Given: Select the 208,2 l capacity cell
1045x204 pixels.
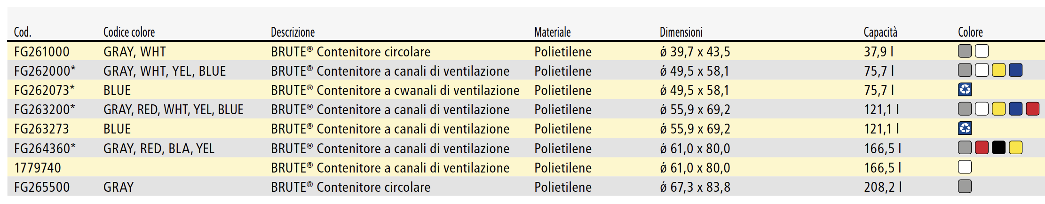Looking at the screenshot, I should [x=883, y=187].
